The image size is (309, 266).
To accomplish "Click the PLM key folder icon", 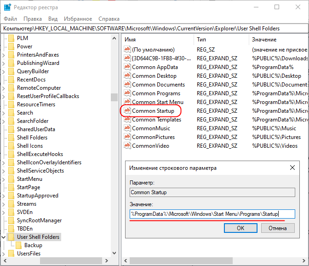I will (x=11, y=38).
